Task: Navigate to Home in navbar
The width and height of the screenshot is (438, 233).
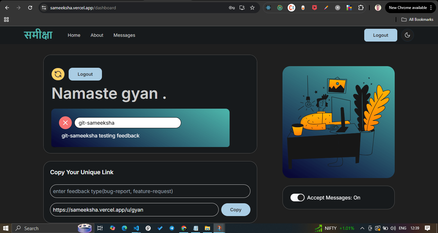Action: pyautogui.click(x=74, y=35)
